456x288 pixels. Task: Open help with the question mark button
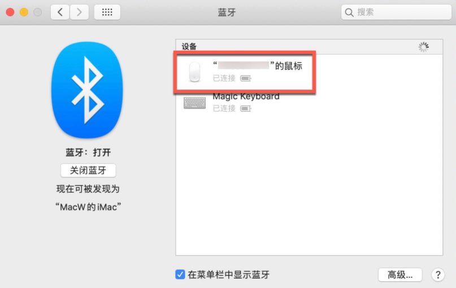point(438,274)
